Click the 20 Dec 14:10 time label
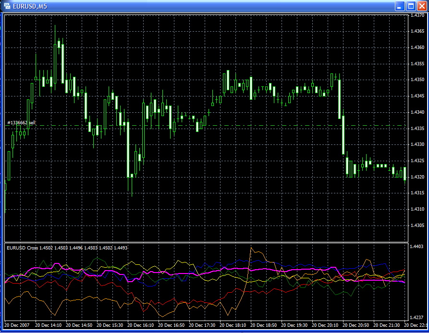This screenshot has height=333, width=429. tap(49, 325)
